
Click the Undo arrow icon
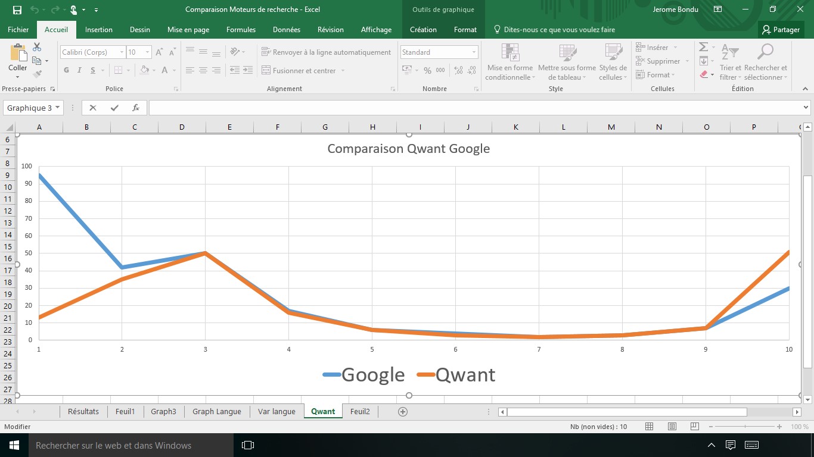(34, 10)
